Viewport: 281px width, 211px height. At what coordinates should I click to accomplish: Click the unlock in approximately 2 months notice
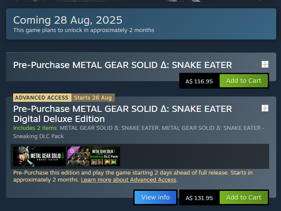pos(84,30)
